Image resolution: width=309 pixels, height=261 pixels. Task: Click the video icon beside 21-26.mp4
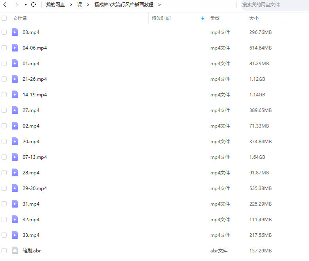click(x=15, y=79)
